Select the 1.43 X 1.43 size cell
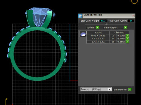The width and height of the screenshot is (141, 105). pyautogui.click(x=98, y=39)
